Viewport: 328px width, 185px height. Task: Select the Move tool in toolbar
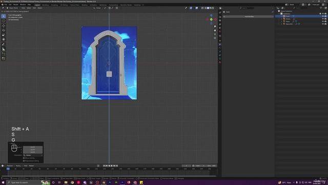(x=4, y=26)
